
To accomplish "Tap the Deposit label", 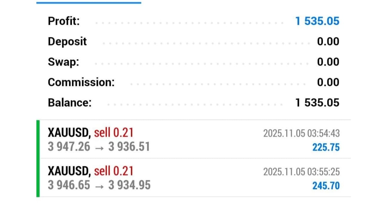I will pos(67,42).
